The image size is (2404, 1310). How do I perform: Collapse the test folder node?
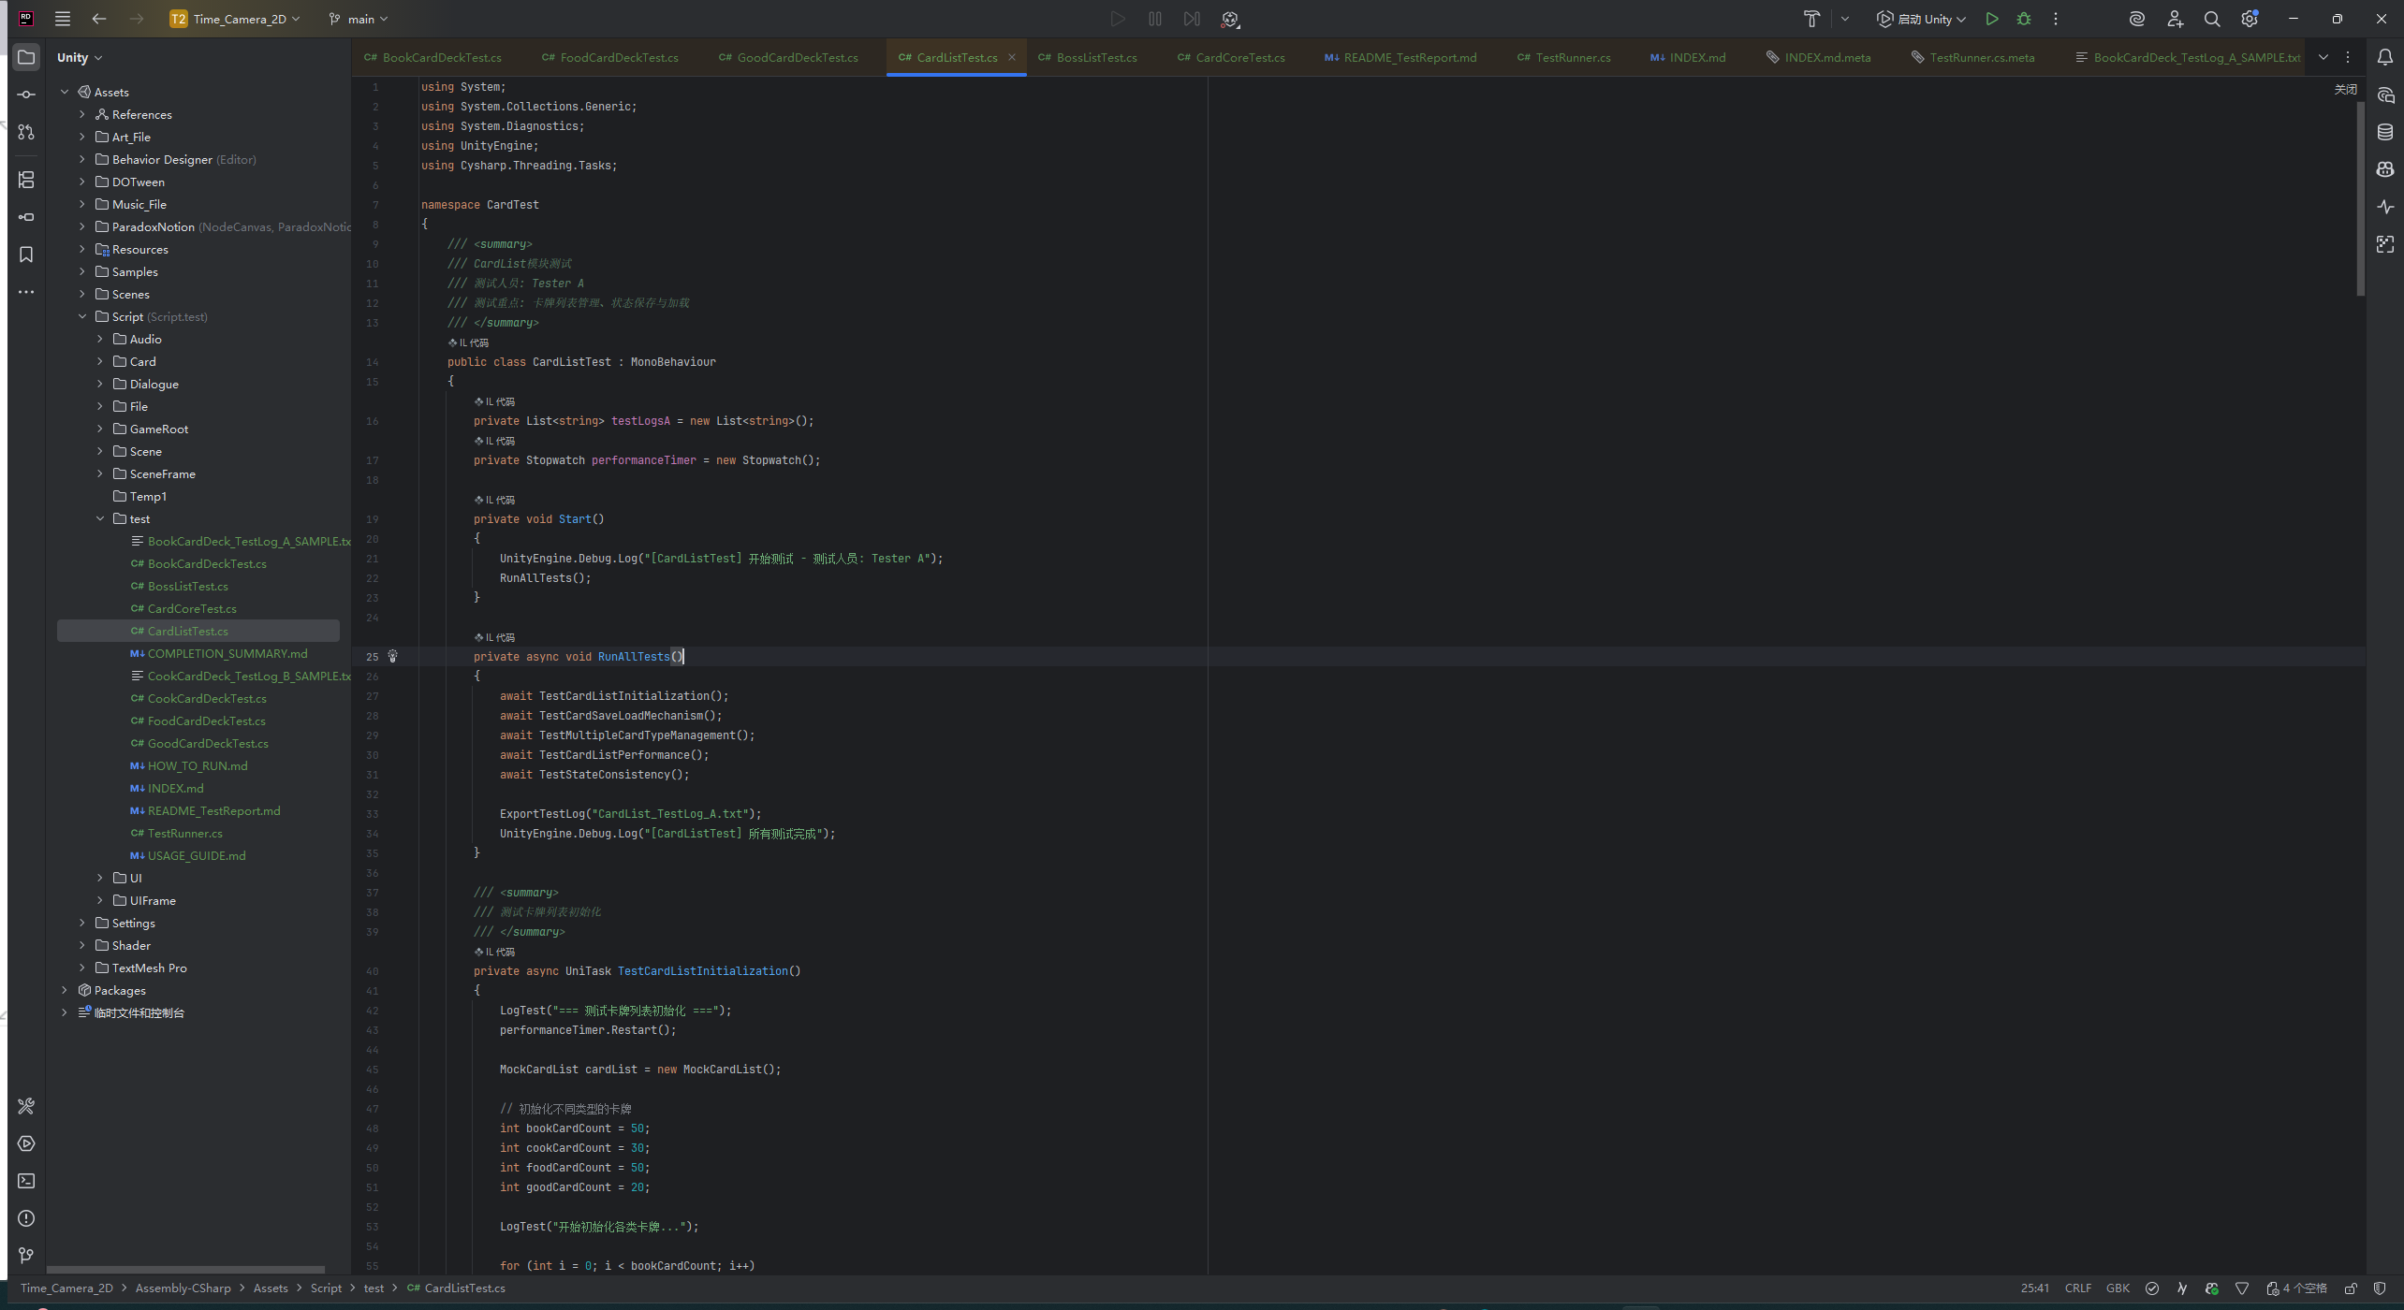[x=100, y=518]
